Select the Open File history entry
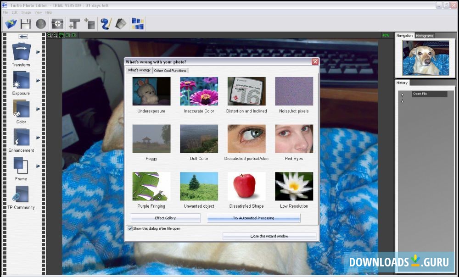 pos(430,94)
